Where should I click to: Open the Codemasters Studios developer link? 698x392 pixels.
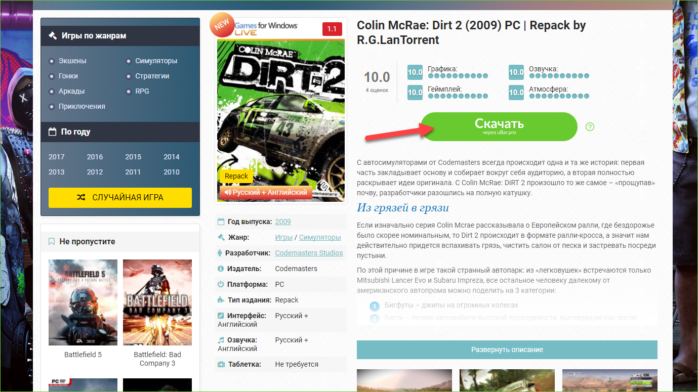[x=309, y=253]
